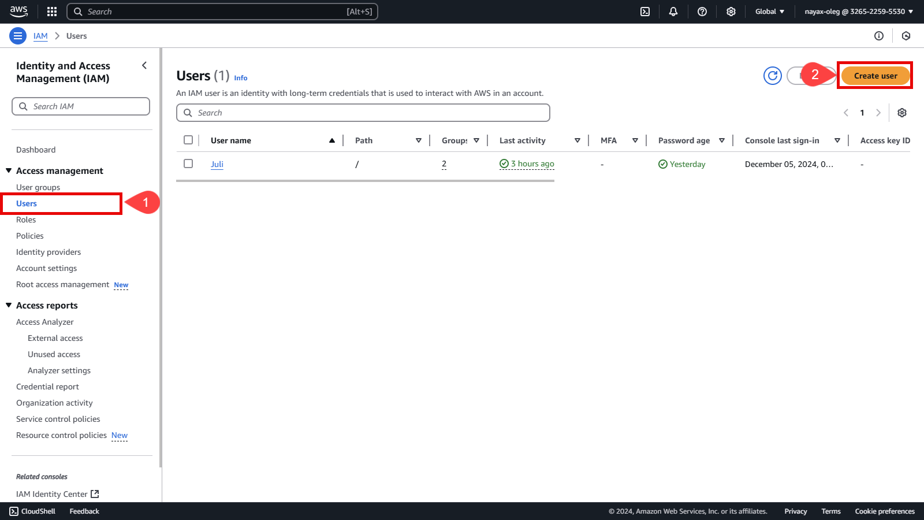Open Unused access findings

click(54, 354)
